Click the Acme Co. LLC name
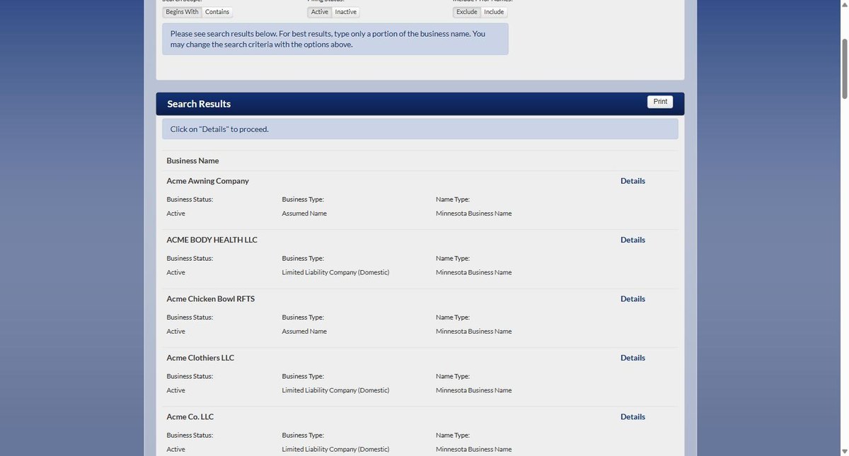 point(190,417)
